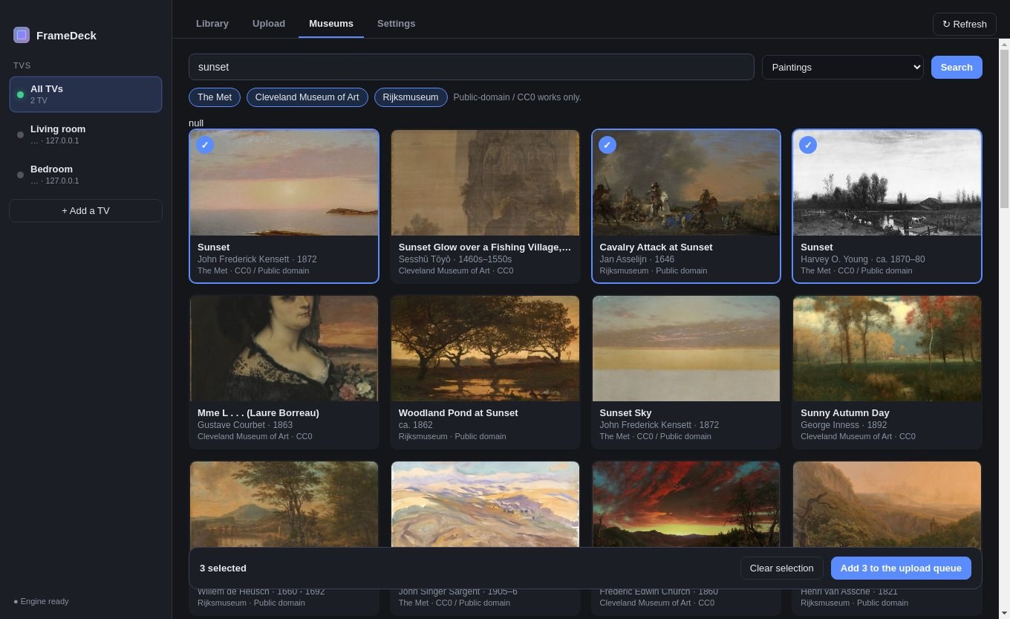
Task: Click Clear selection
Action: coord(781,568)
